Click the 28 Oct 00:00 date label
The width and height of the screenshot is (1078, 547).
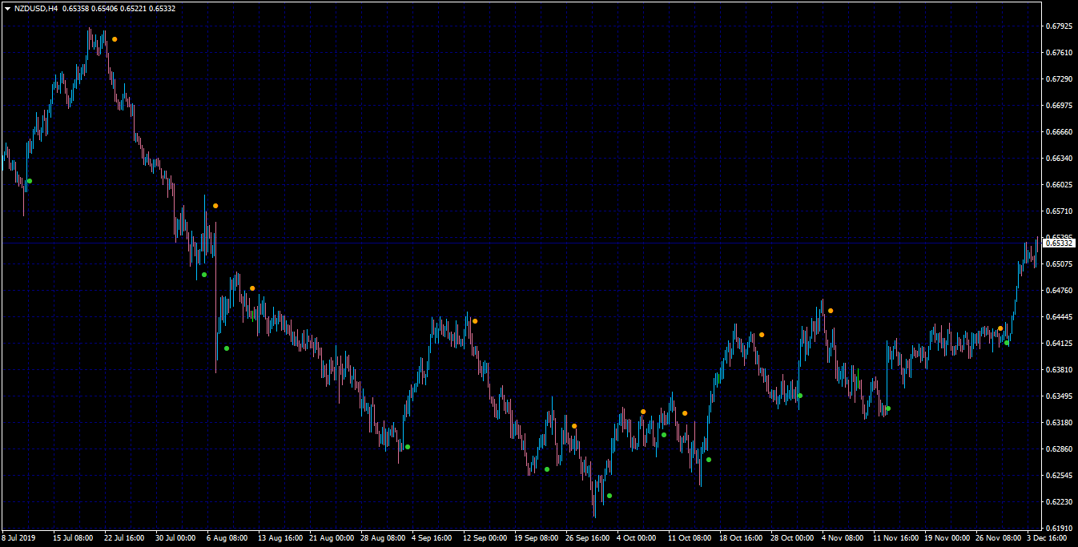point(793,538)
